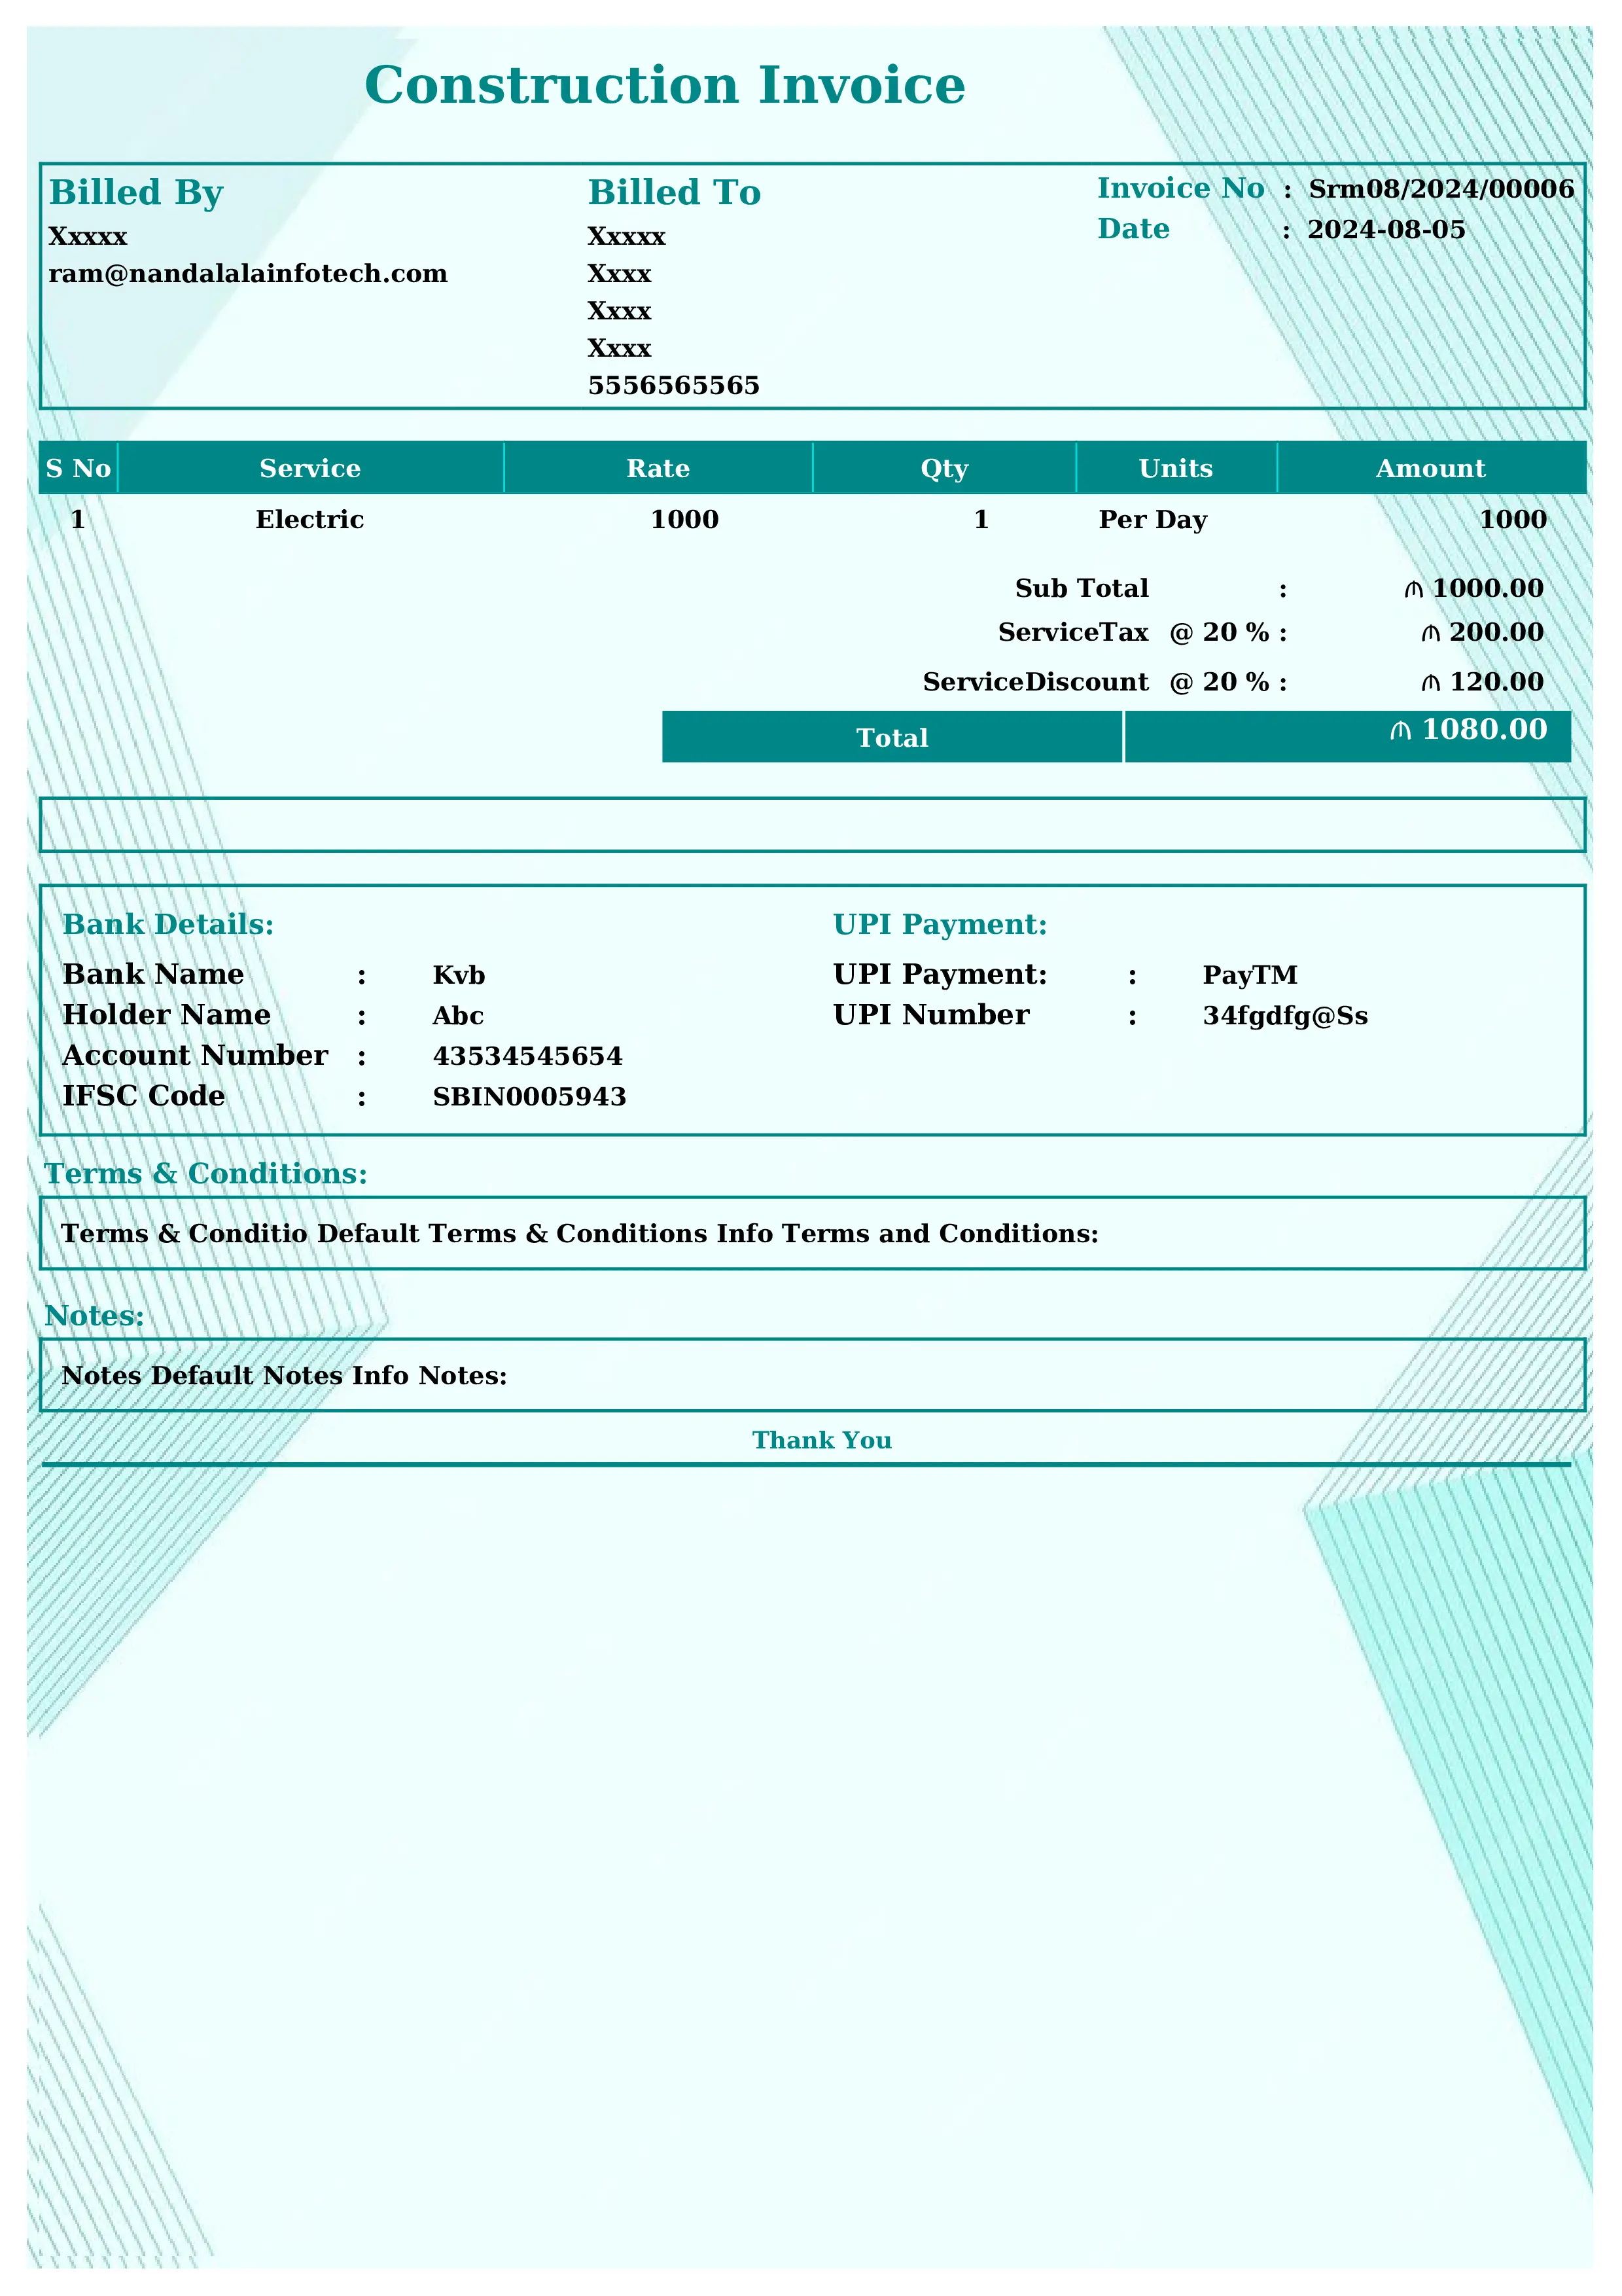Screen dimensions: 1622x2296
Task: Click the Units column header
Action: pos(1176,469)
